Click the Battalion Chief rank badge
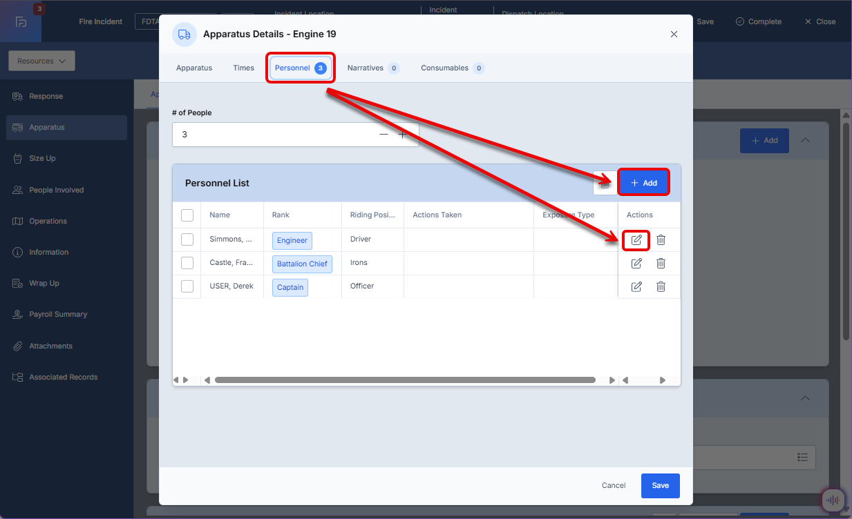 point(302,264)
